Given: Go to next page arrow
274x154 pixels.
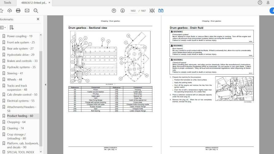Looking at the screenshot, I should tap(123, 11).
